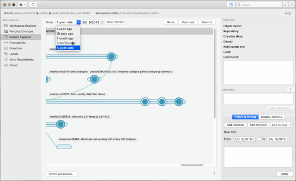Click the SCM25492 cr2 windows branch label
Screen dimensions: 296x181
click(x=131, y=72)
